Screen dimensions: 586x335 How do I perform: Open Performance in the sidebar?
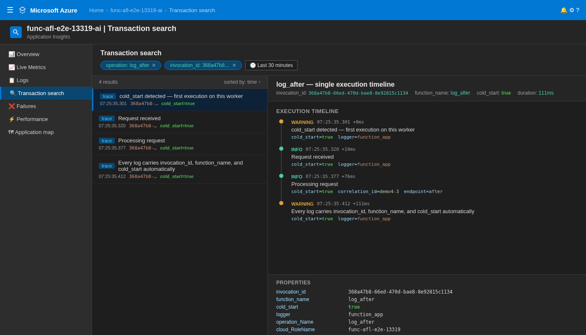coord(46,119)
